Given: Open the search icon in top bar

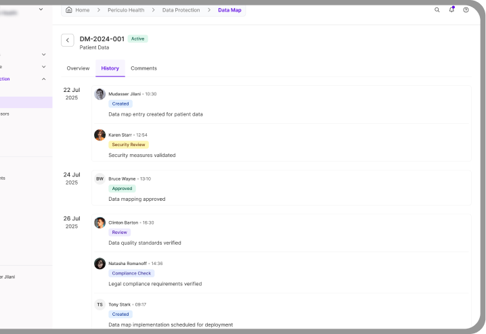Looking at the screenshot, I should (x=437, y=10).
